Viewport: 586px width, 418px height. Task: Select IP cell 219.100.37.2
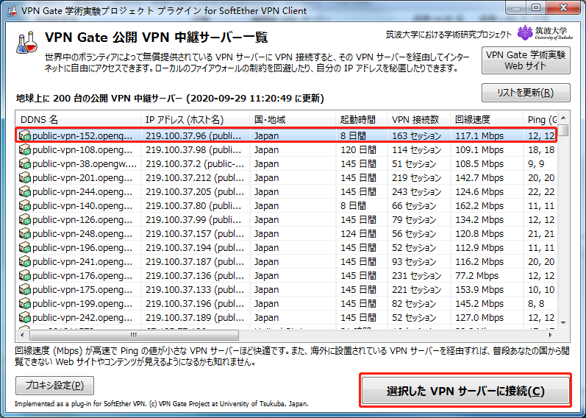pos(195,163)
